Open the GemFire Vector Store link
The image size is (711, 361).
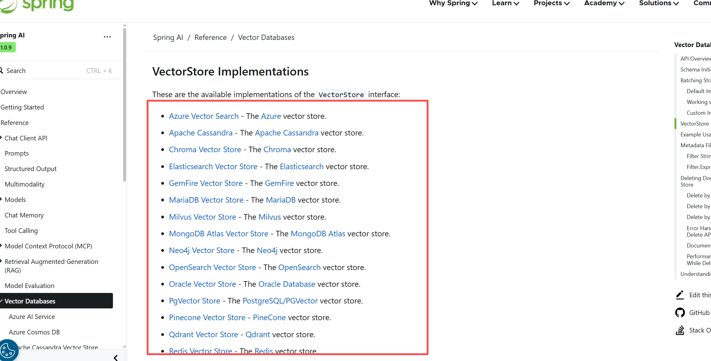coord(206,183)
